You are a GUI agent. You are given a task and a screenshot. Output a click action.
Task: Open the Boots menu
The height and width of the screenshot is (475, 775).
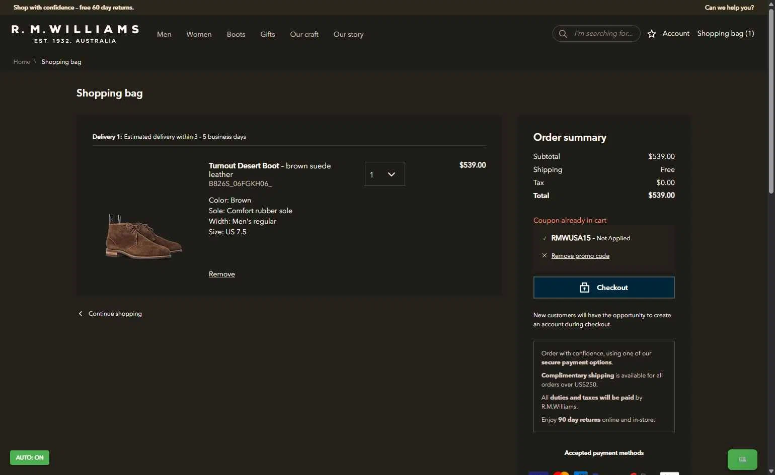(236, 34)
